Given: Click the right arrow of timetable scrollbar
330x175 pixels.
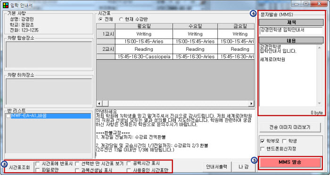Looking at the screenshot, I should pos(251,103).
